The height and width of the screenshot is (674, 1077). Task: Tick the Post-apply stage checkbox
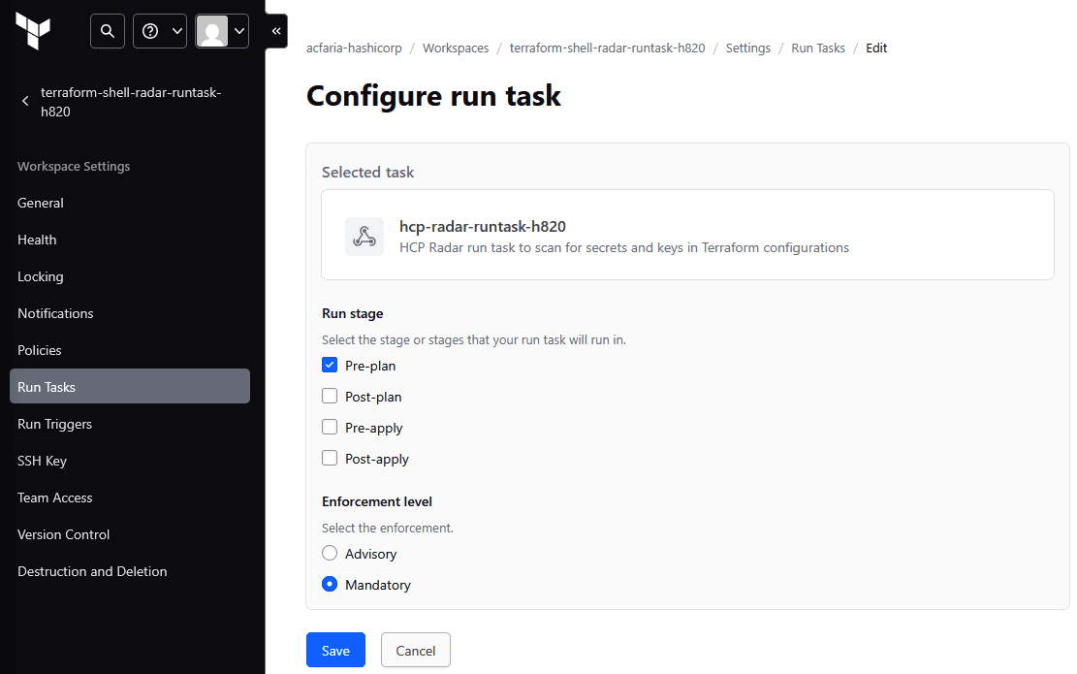point(330,459)
